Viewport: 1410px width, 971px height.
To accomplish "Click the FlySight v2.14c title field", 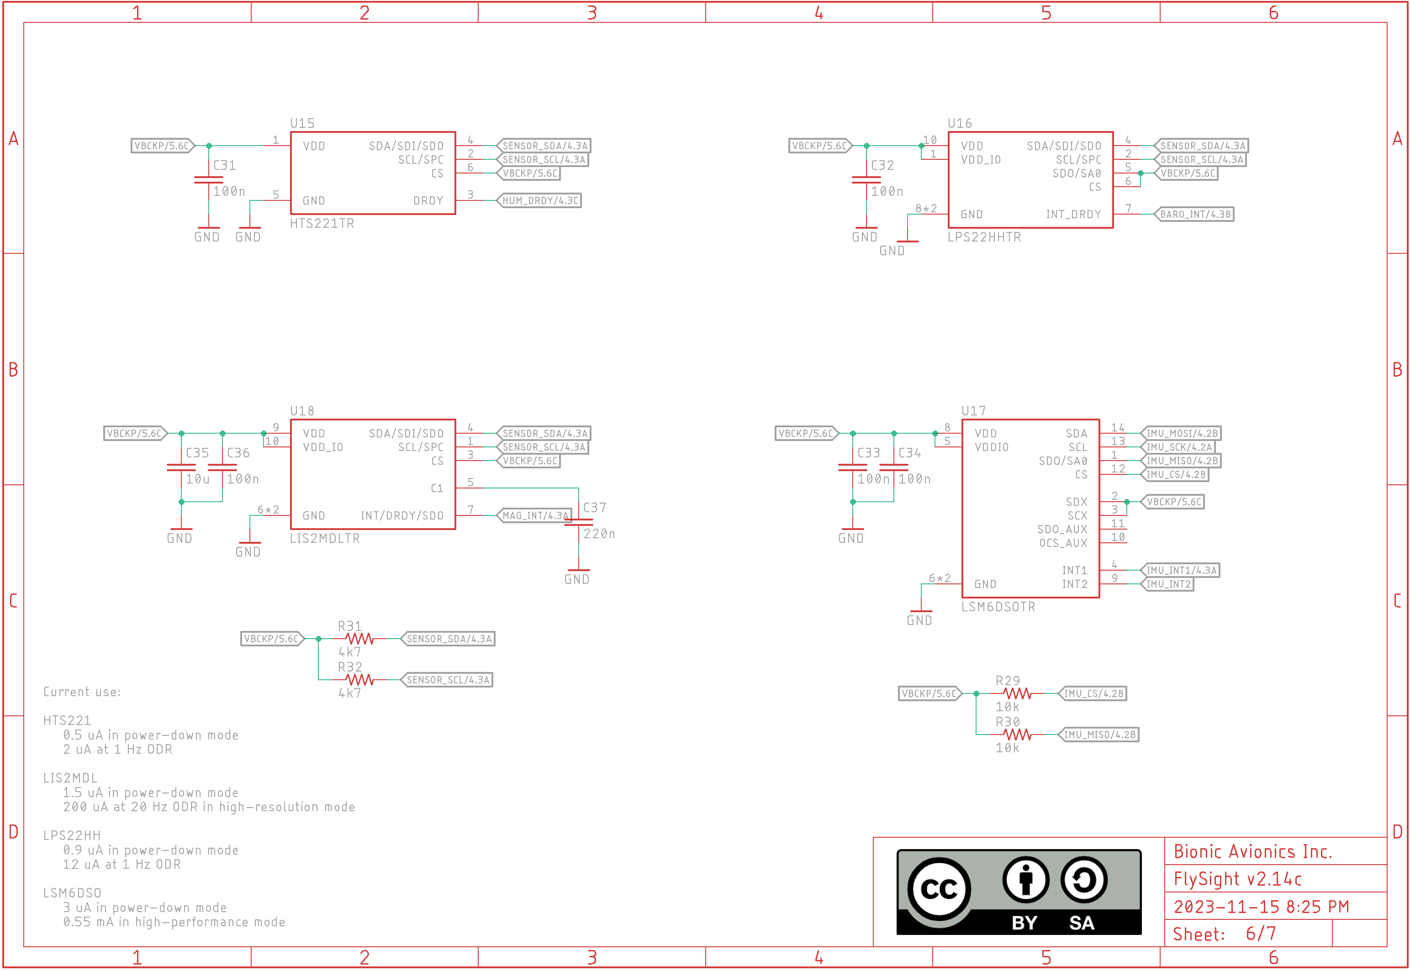I will 1237,879.
